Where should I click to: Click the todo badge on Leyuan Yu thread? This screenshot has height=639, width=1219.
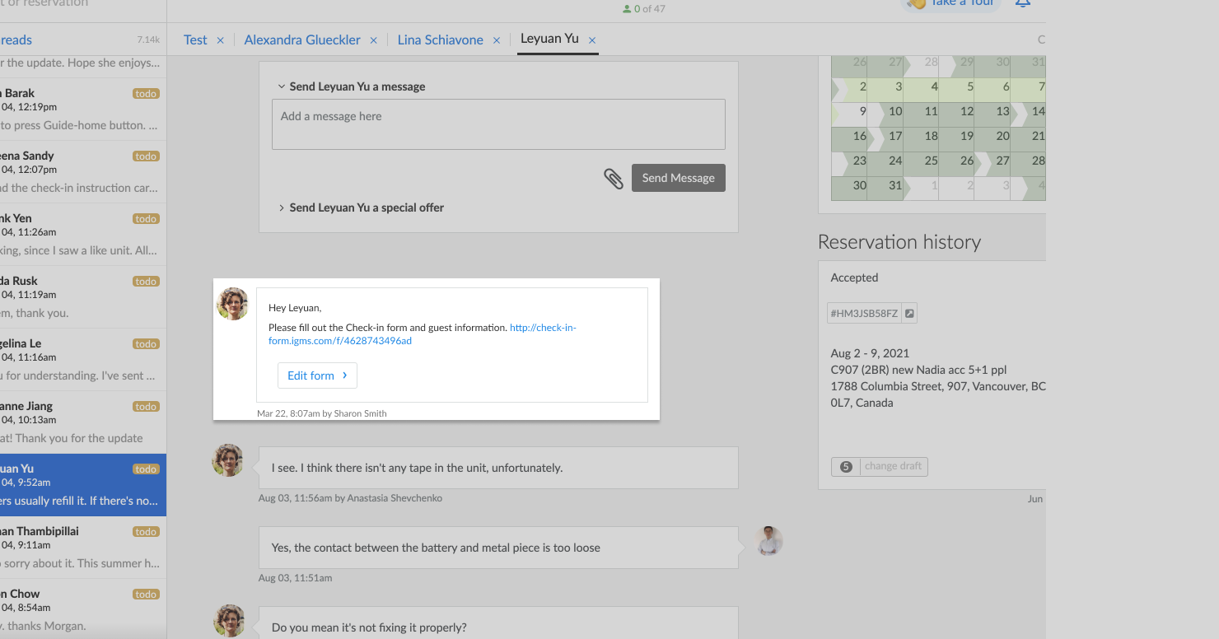[146, 469]
